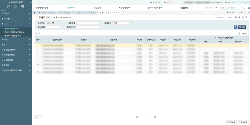The width and height of the screenshot is (250, 125).
Task: Switch to the 홈 tab
Action: [35, 12]
